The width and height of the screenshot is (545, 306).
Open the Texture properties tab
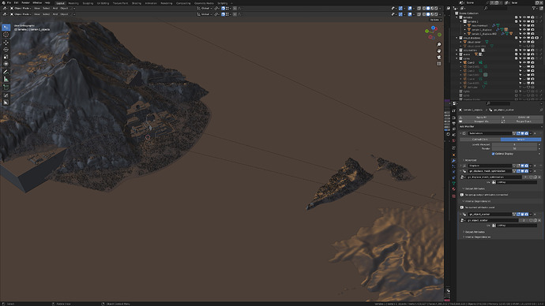[x=453, y=196]
